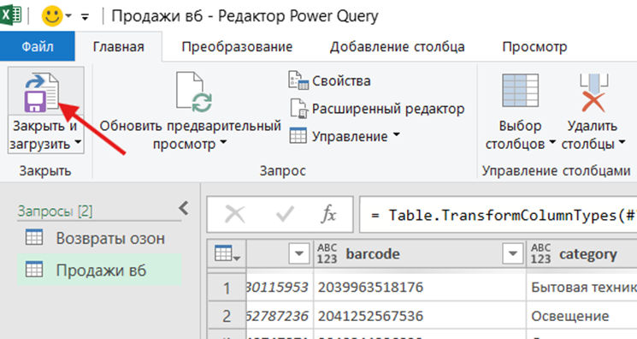Go to the Просмотр tab
This screenshot has width=637, height=339.
point(534,47)
